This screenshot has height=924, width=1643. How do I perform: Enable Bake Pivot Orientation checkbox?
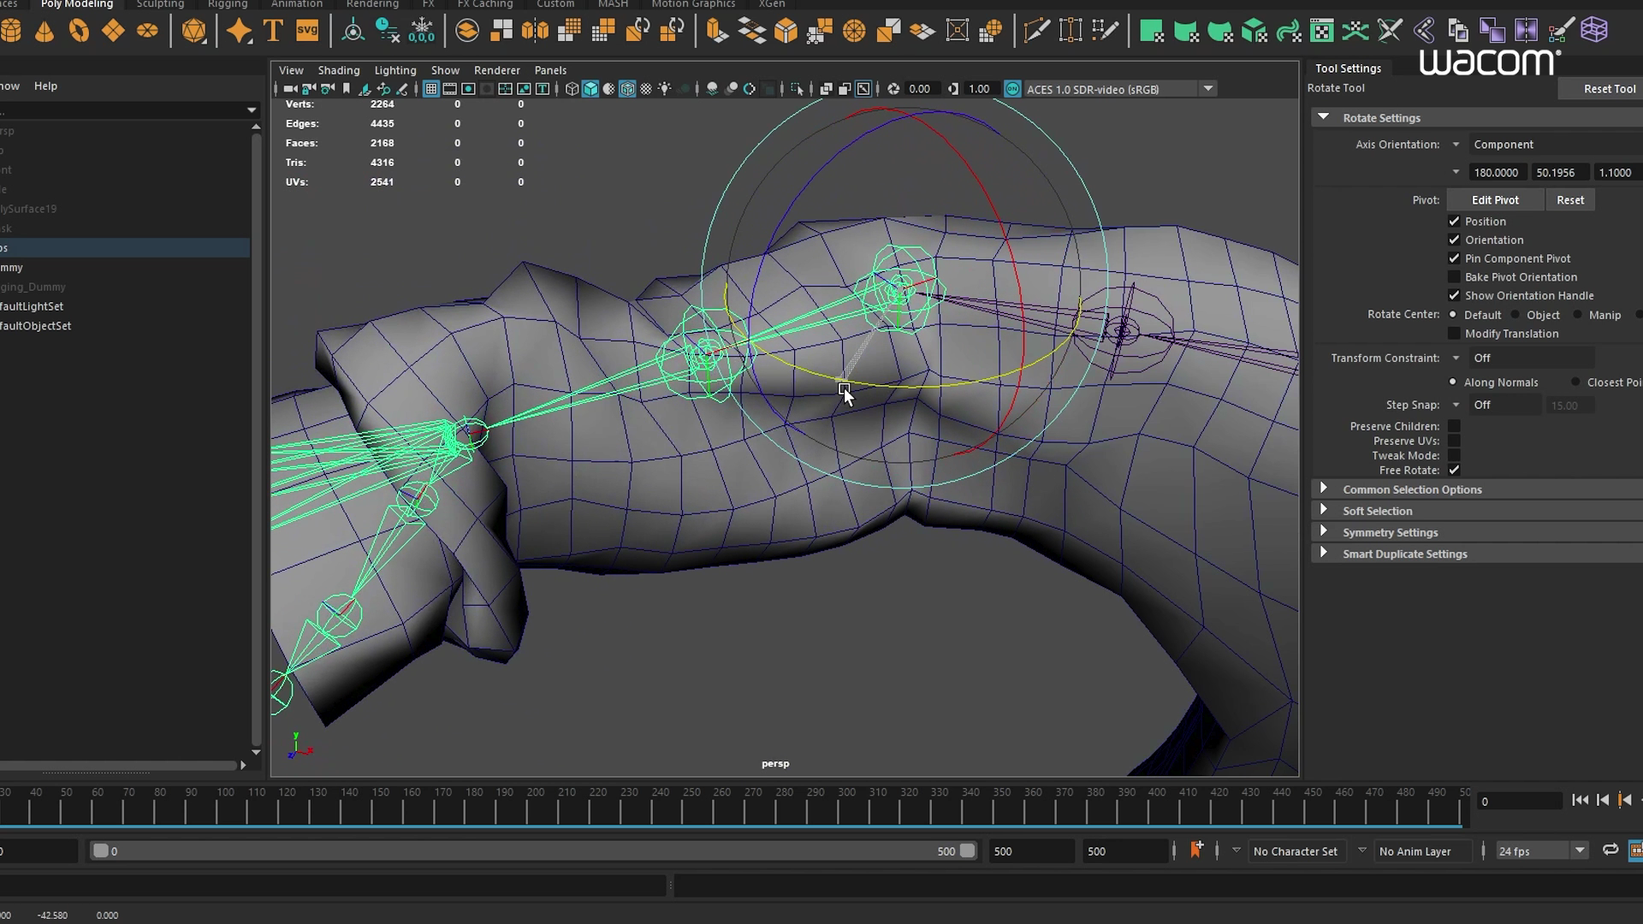point(1454,277)
